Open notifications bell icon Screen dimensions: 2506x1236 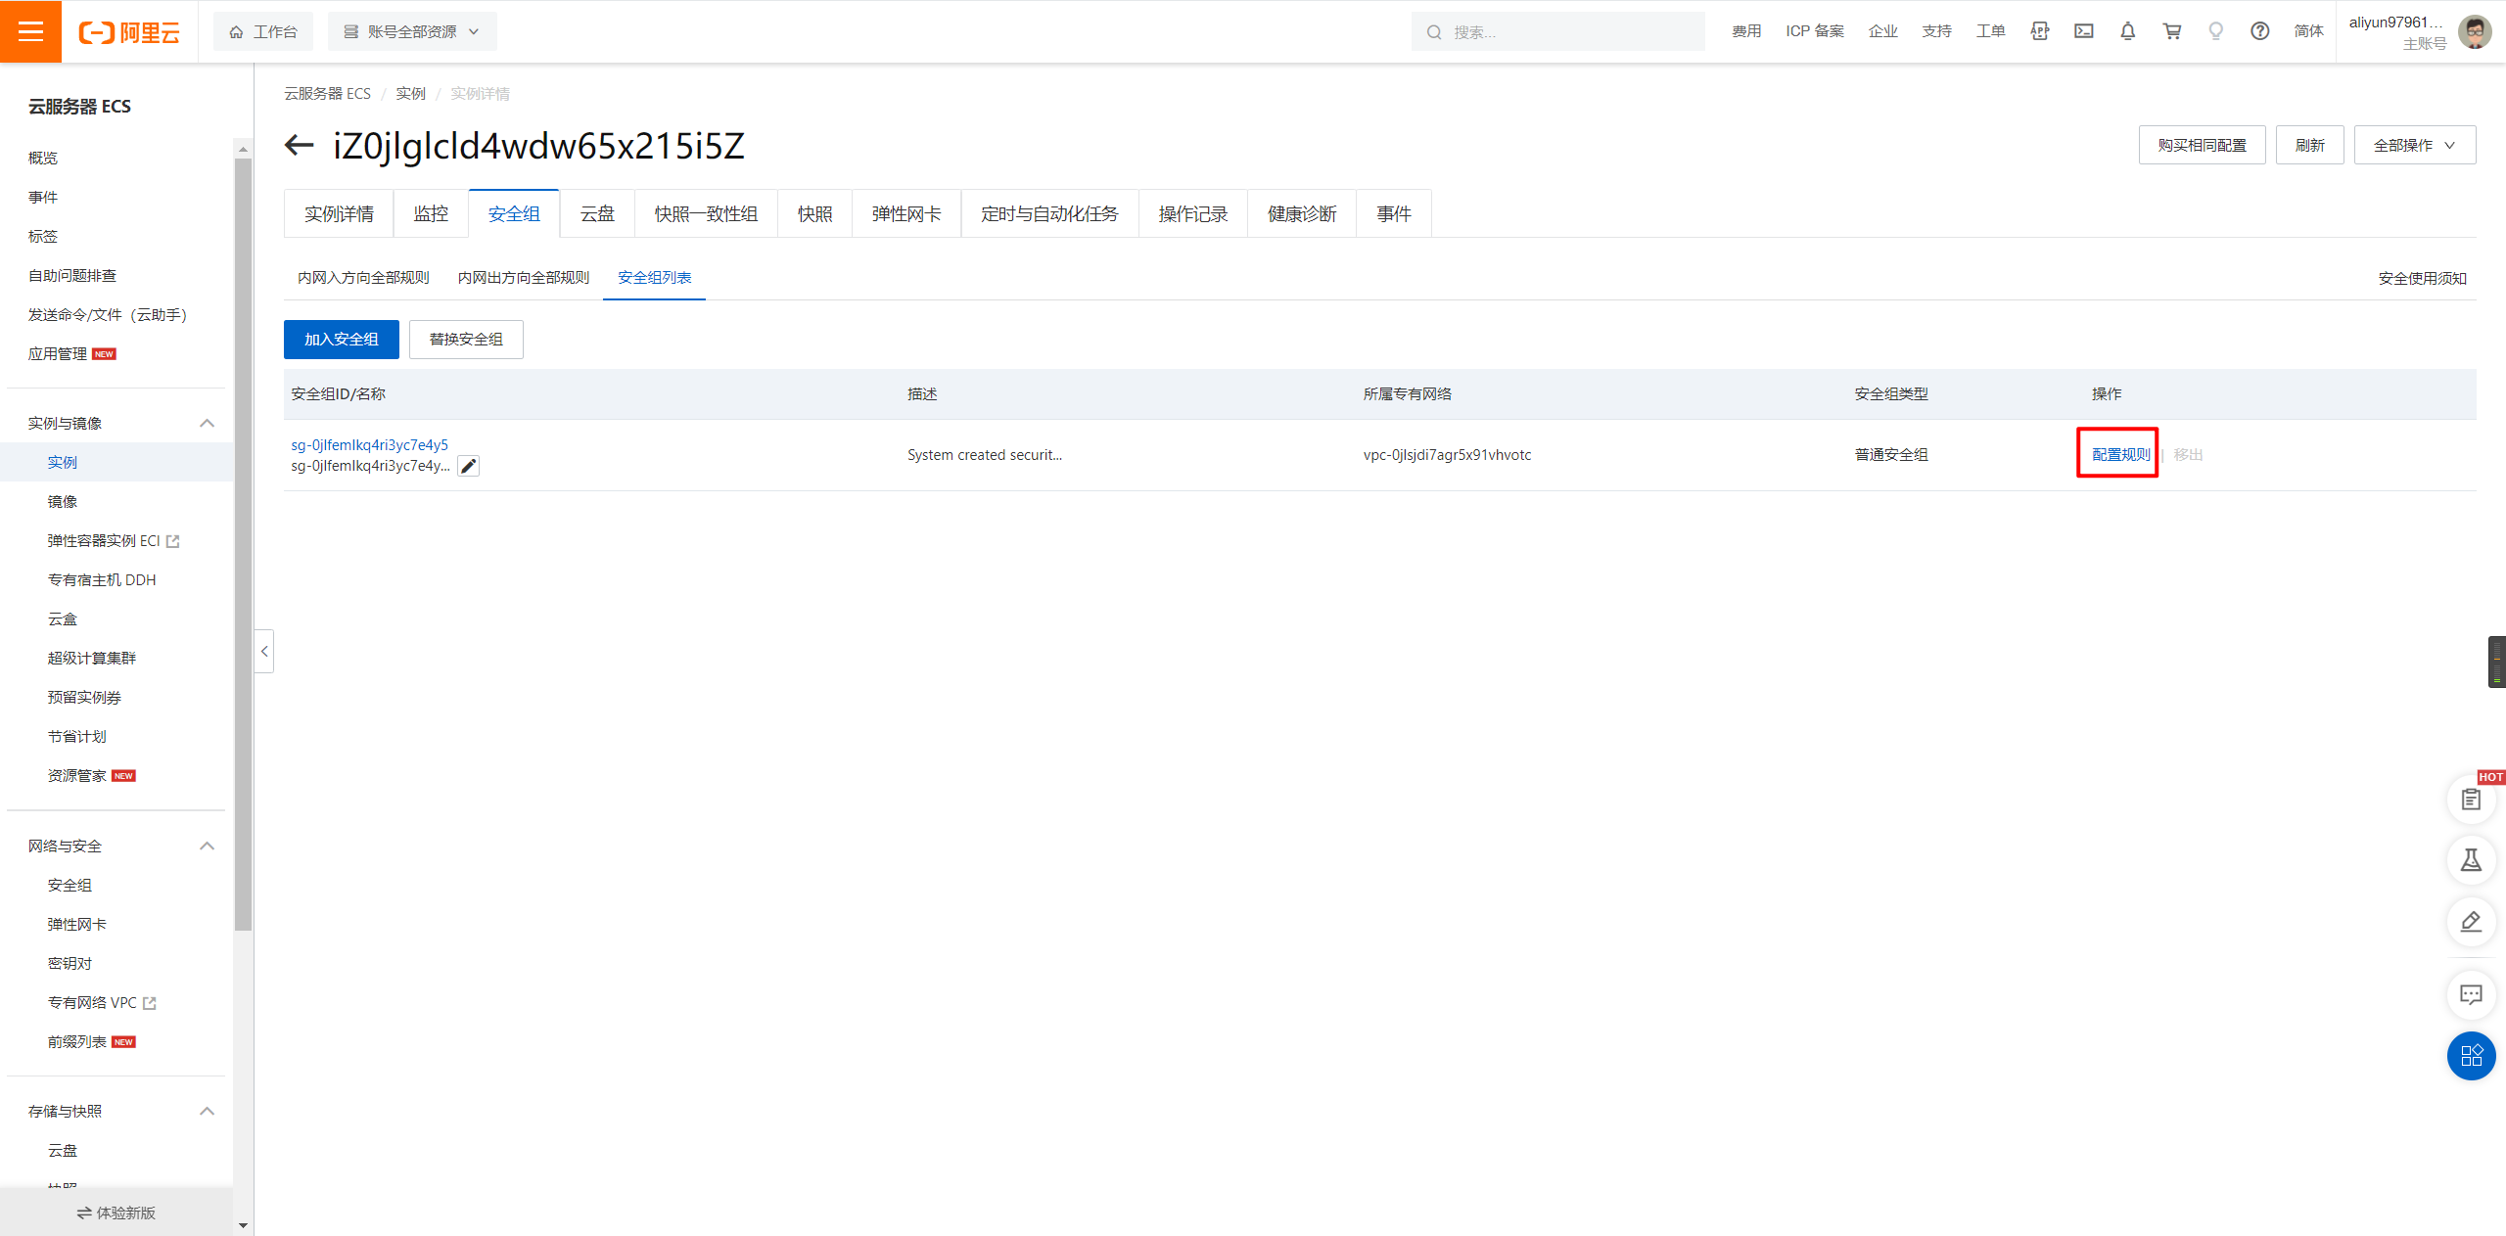coord(2128,31)
